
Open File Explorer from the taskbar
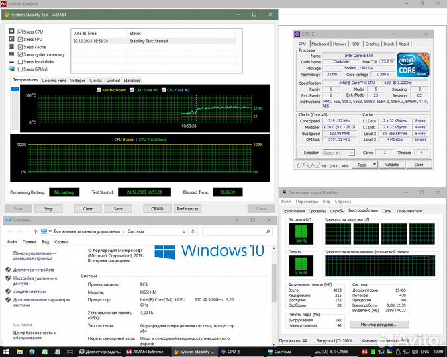[x=19, y=352]
